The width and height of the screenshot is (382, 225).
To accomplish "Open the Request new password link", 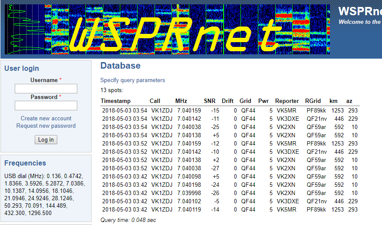I will (46, 126).
